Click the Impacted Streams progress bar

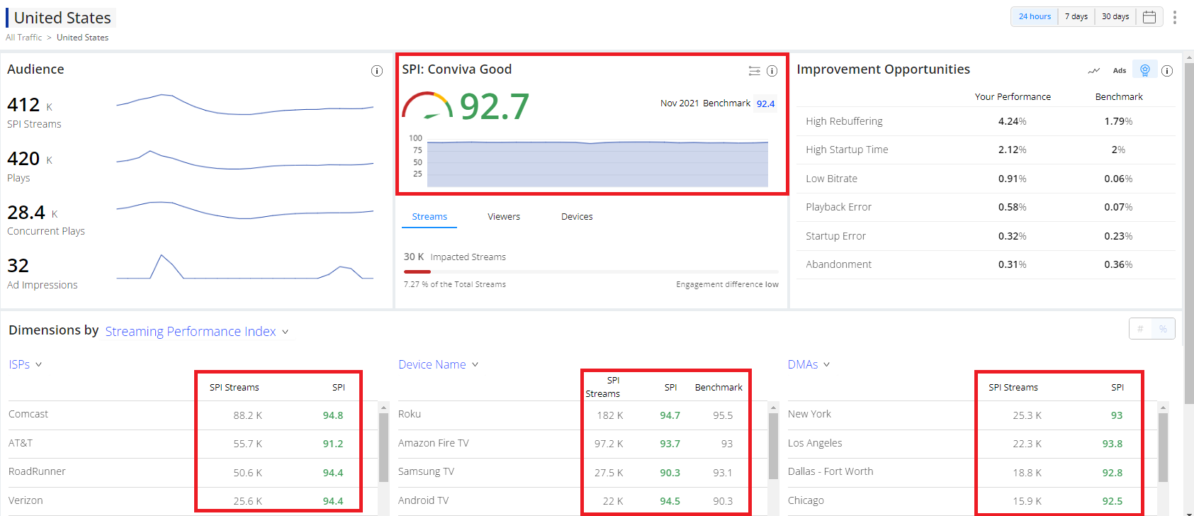click(x=590, y=271)
